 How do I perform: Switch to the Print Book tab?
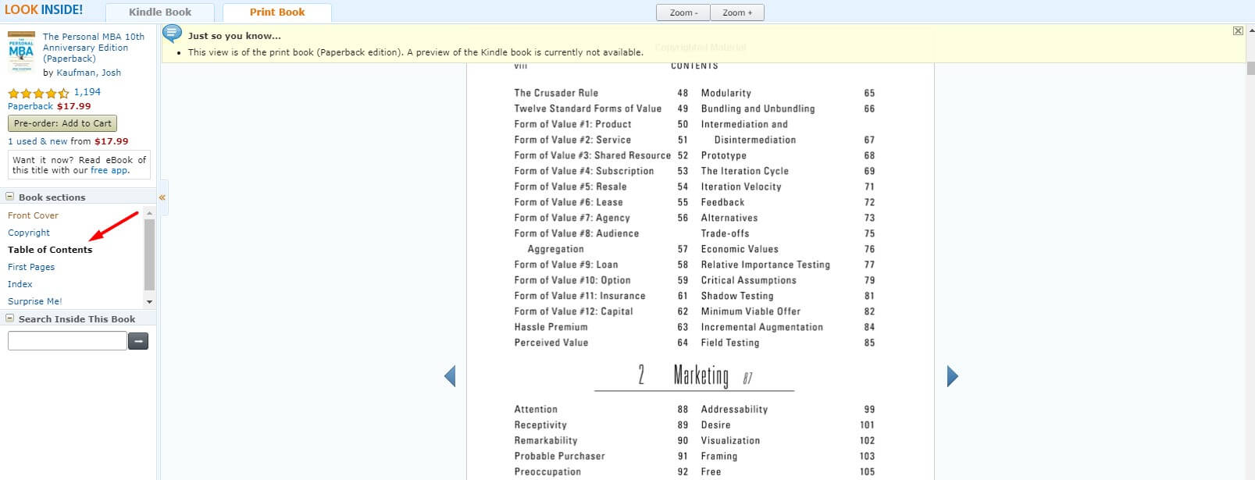(x=277, y=12)
